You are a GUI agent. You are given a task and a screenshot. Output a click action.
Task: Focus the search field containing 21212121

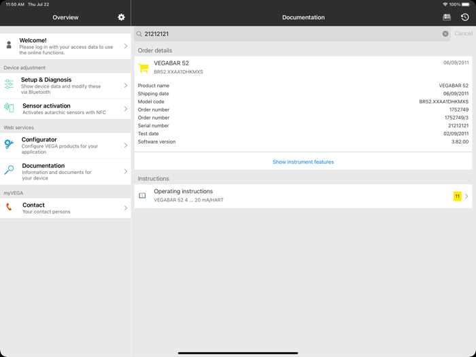click(x=292, y=34)
